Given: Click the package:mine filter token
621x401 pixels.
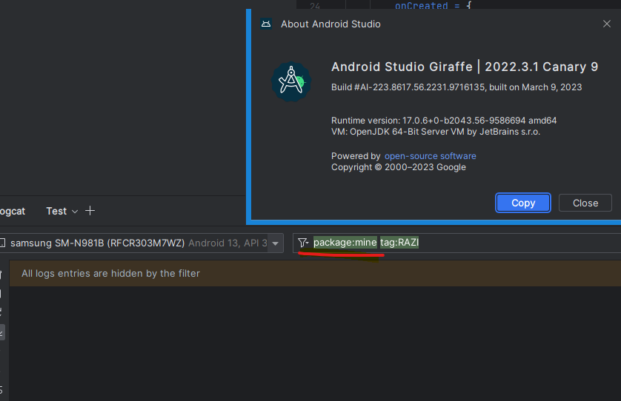Looking at the screenshot, I should [x=345, y=243].
